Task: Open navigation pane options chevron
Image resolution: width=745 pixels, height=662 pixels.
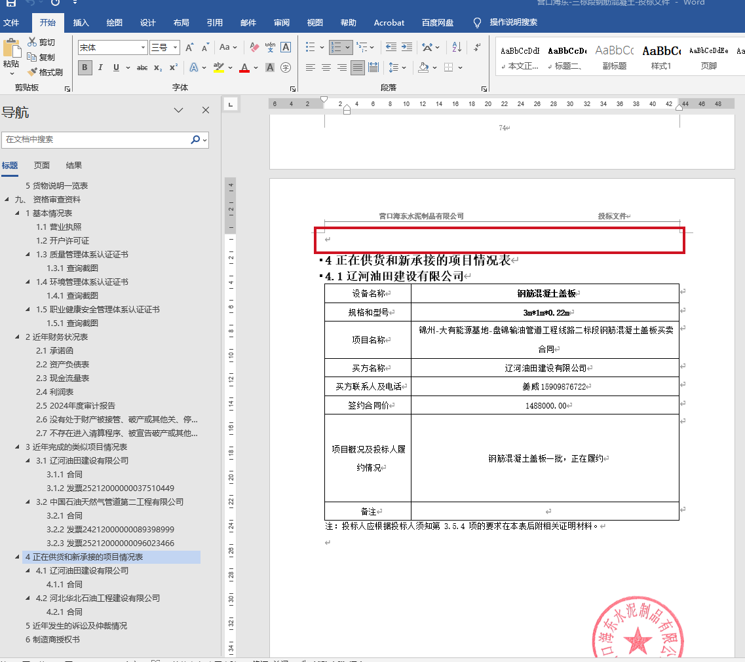Action: (178, 110)
